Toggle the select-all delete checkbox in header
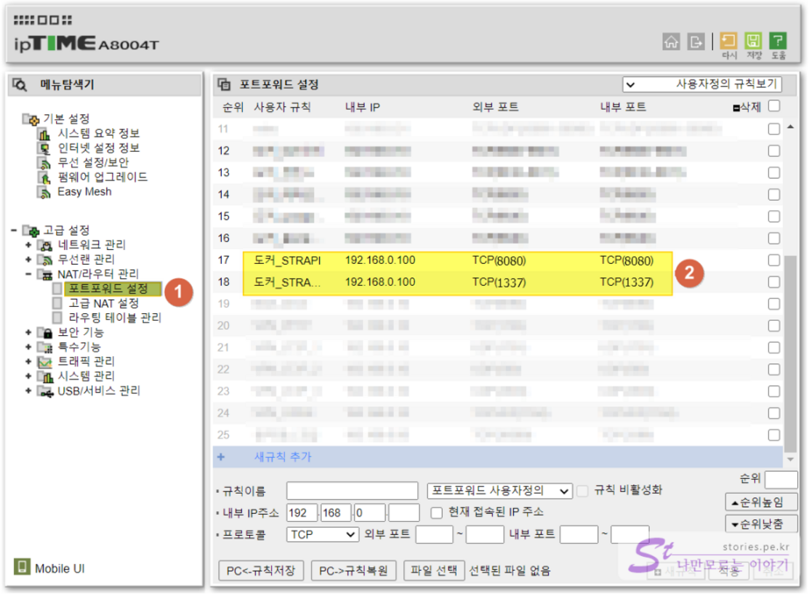Viewport: 812px width, 599px height. pos(774,107)
